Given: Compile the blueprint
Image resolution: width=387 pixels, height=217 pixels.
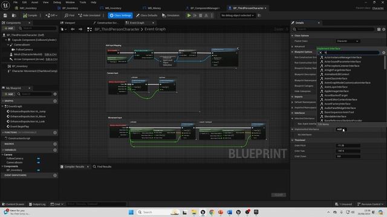Looking at the screenshot, I should tap(30, 15).
